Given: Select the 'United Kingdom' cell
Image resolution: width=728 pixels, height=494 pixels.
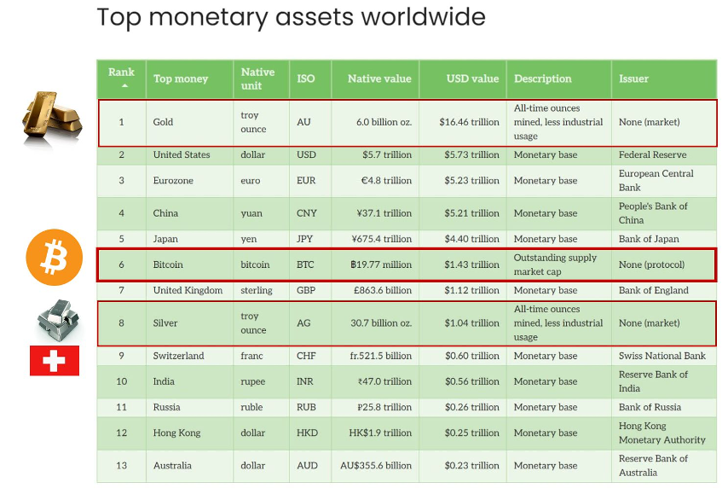Looking at the screenshot, I should point(189,290).
